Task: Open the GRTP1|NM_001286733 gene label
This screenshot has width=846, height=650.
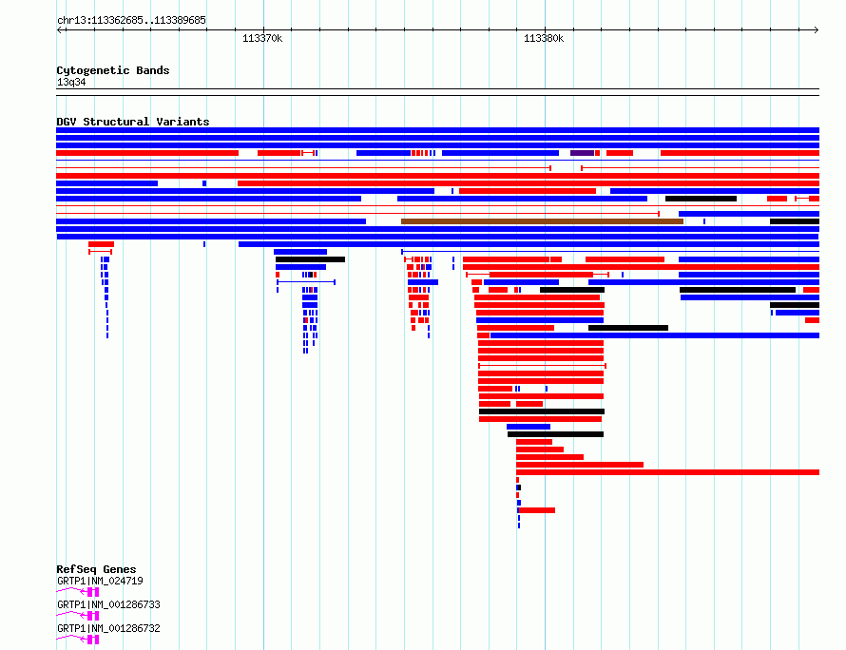Action: click(x=108, y=604)
